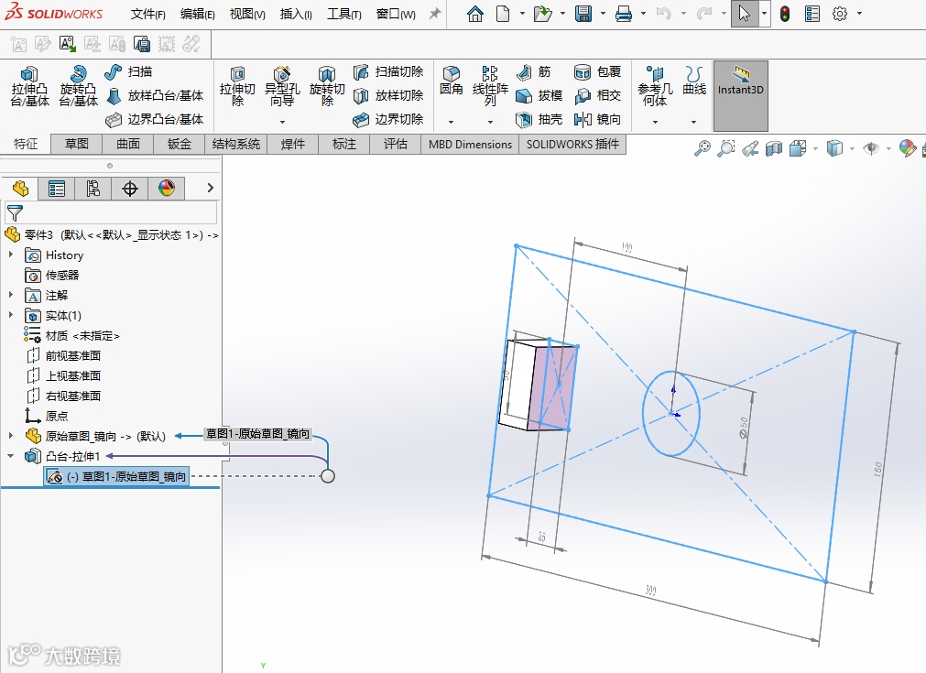
Task: Open the dropdown under 曲线
Action: click(694, 122)
